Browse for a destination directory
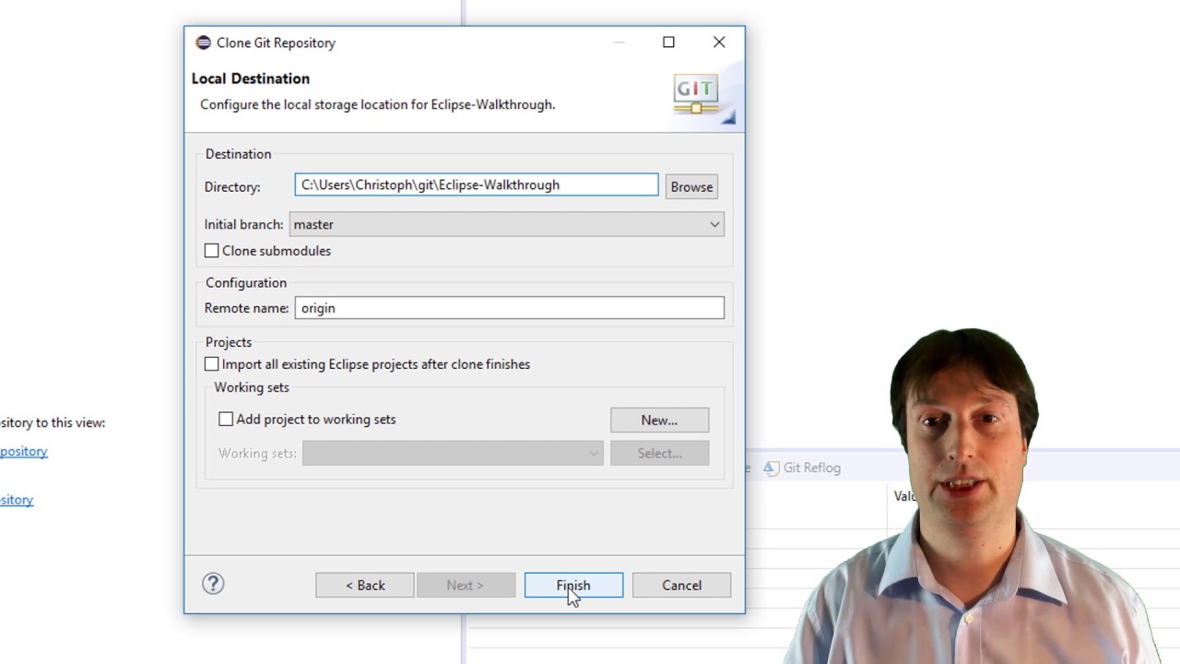This screenshot has width=1180, height=664. click(691, 186)
